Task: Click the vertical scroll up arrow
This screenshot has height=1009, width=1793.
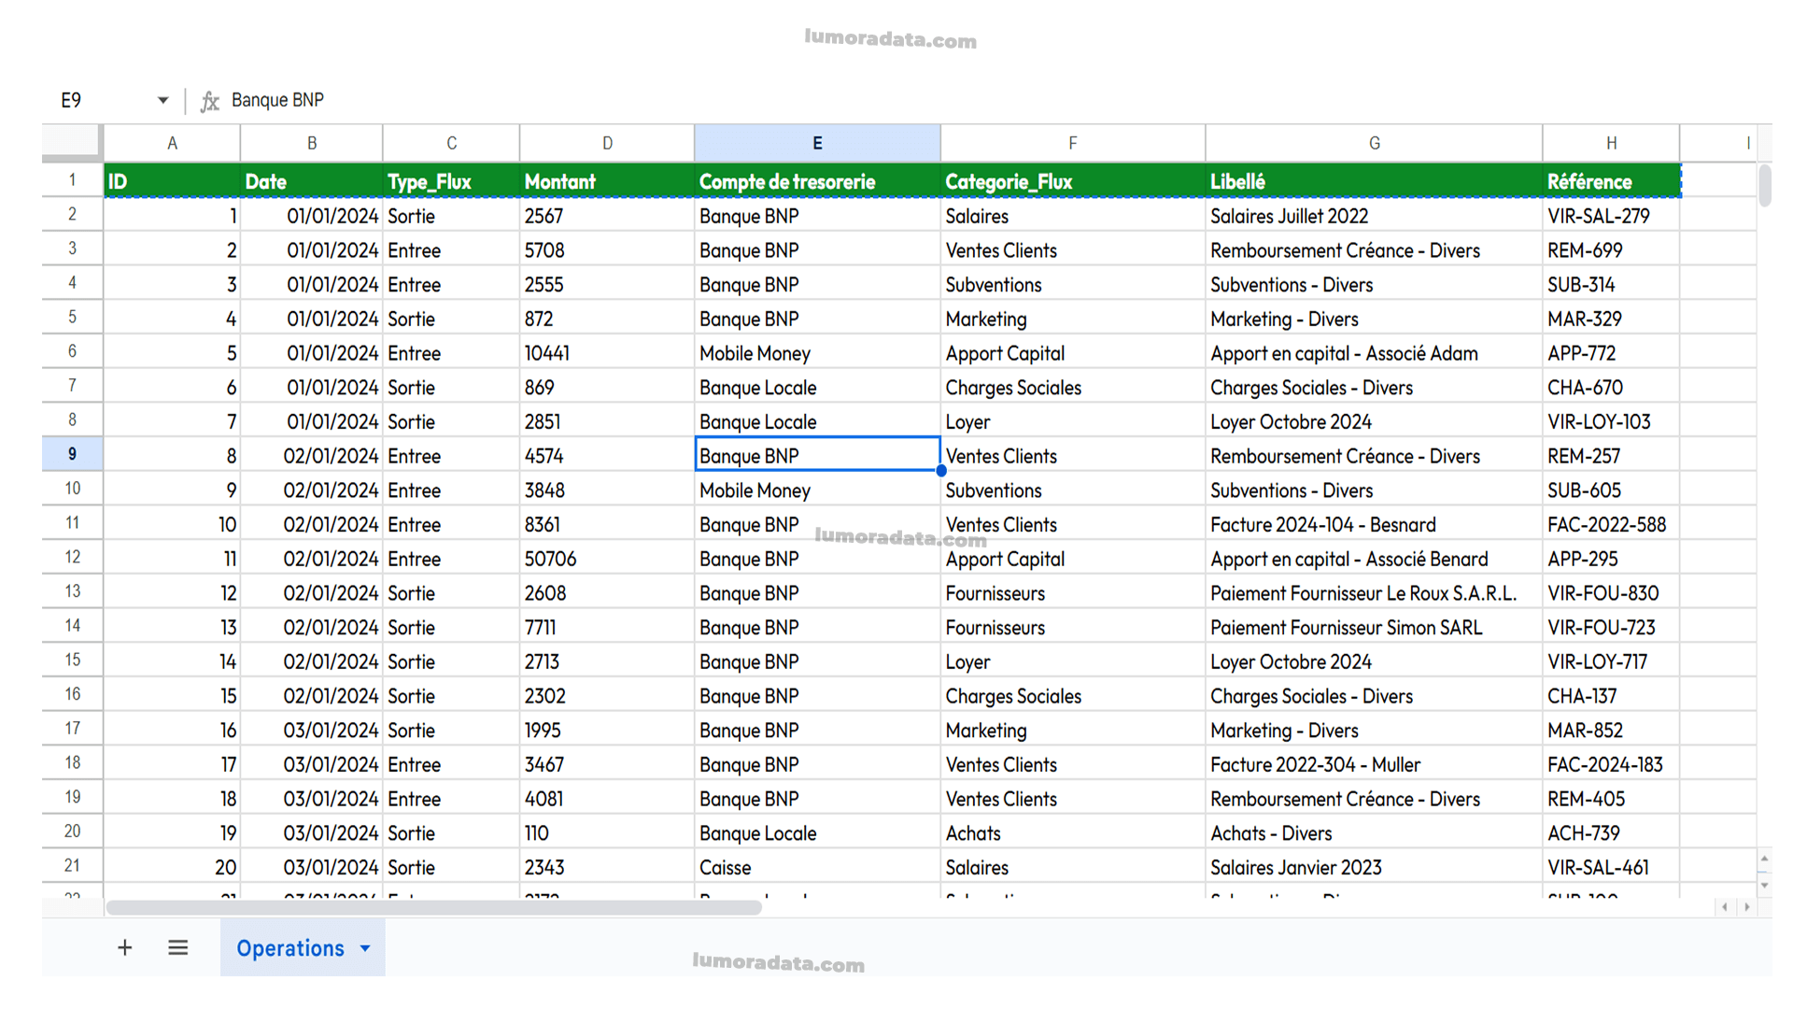Action: (x=1764, y=859)
